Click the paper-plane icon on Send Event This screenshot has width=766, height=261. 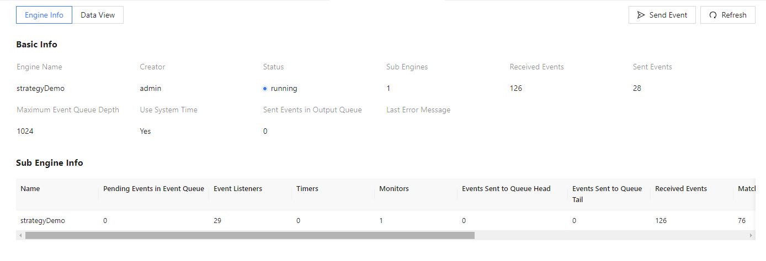(641, 15)
